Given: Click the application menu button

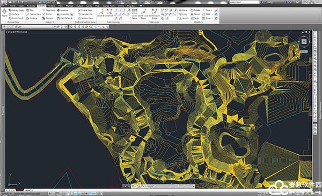Looking at the screenshot, I should click(x=4, y=3).
